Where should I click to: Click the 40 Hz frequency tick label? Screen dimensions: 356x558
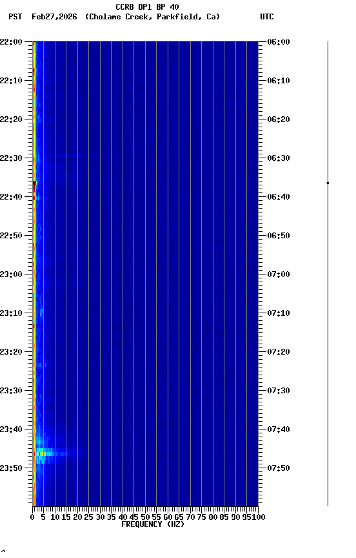pyautogui.click(x=123, y=517)
